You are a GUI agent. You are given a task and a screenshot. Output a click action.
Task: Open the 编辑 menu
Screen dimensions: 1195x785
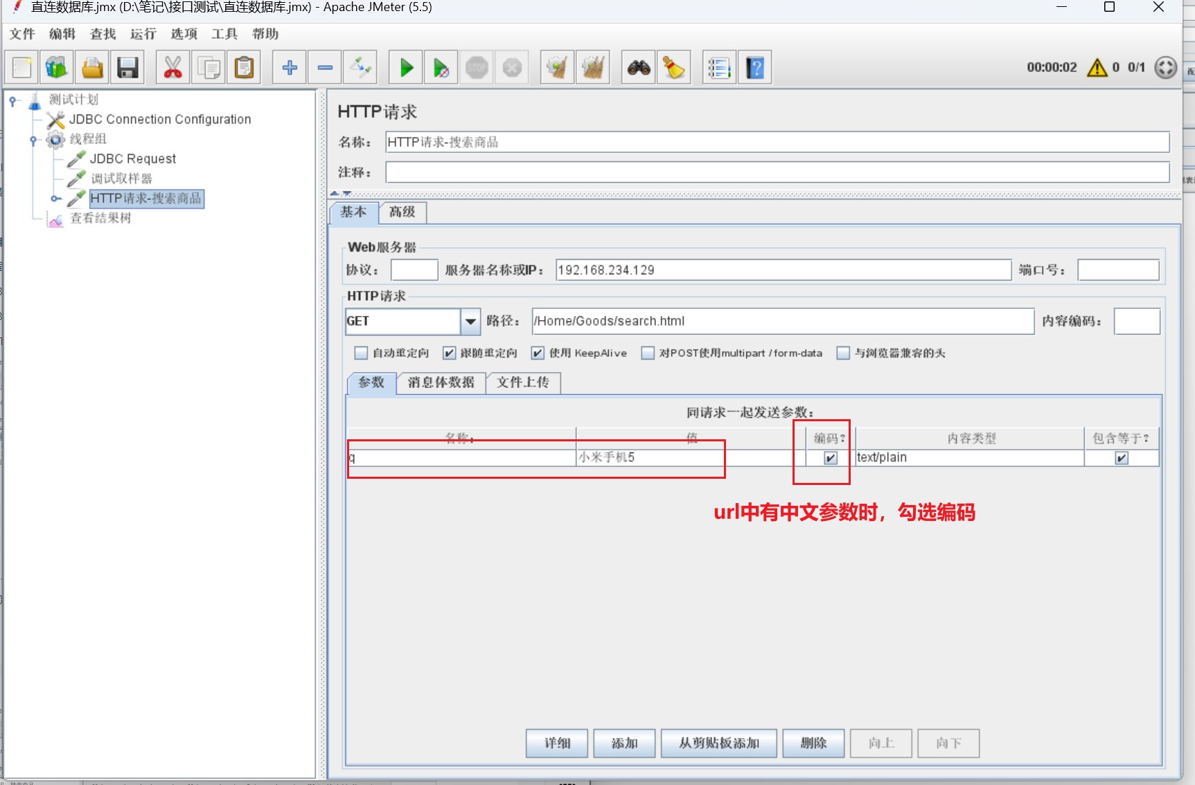[62, 34]
